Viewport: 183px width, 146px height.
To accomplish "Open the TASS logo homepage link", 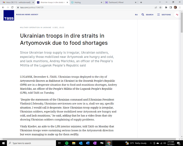I will (x=9, y=15).
